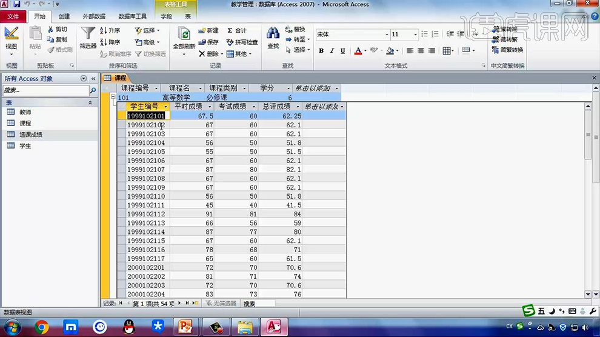Open the 高级 advanced filter dropdown

[147, 42]
